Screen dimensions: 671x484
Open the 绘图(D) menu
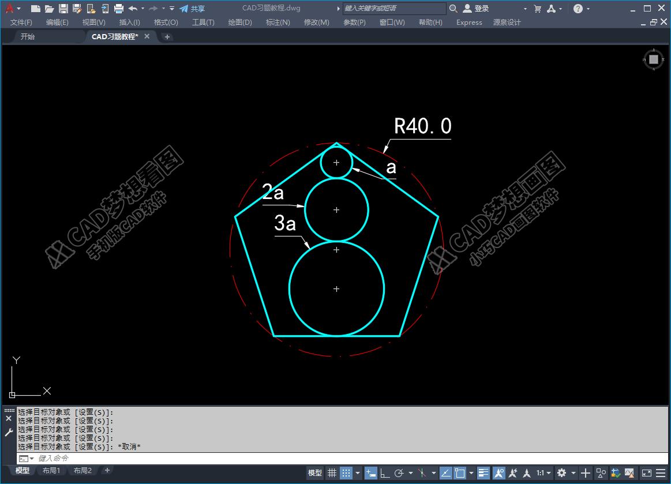click(239, 22)
